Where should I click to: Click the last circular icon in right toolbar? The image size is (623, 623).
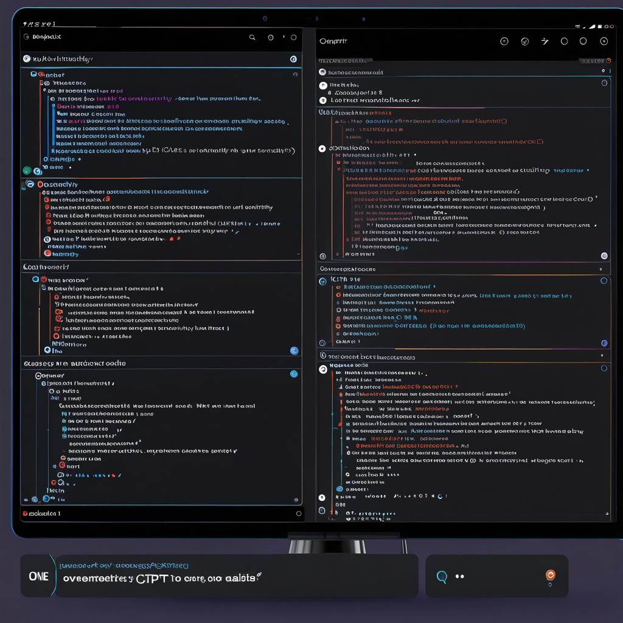click(x=604, y=41)
